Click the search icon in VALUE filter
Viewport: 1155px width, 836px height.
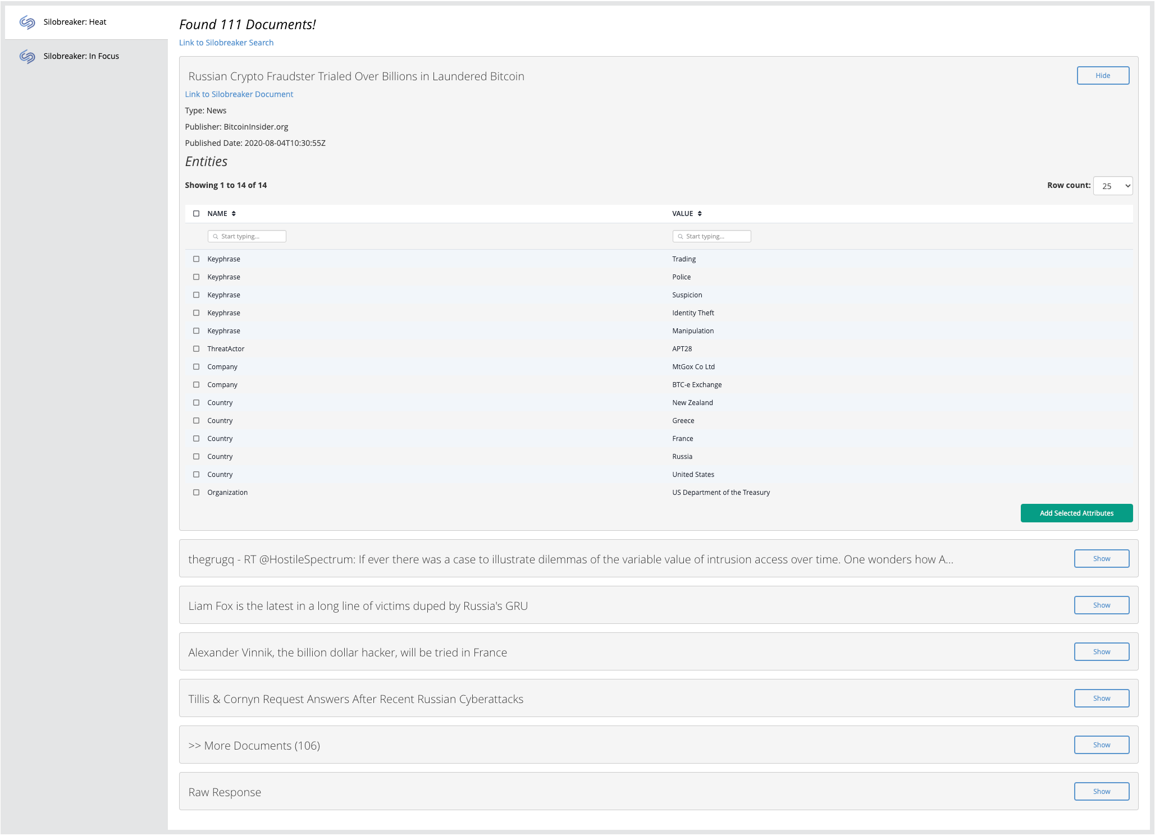coord(680,237)
